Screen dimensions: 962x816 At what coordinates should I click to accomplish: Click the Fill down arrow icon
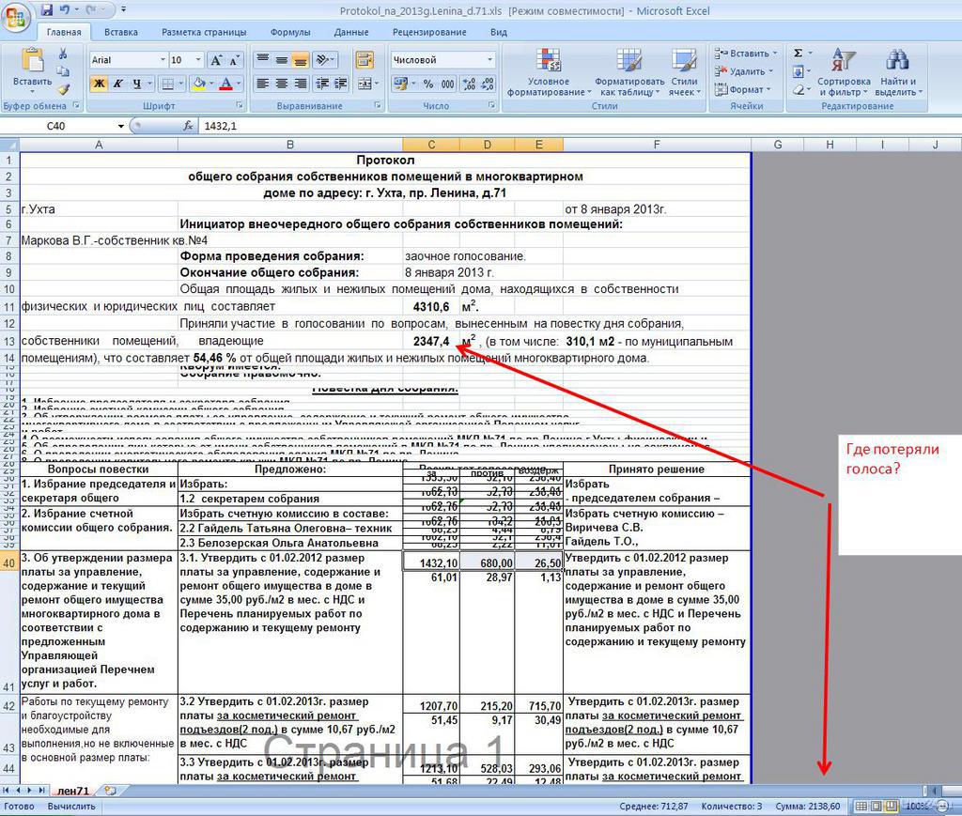coord(799,71)
